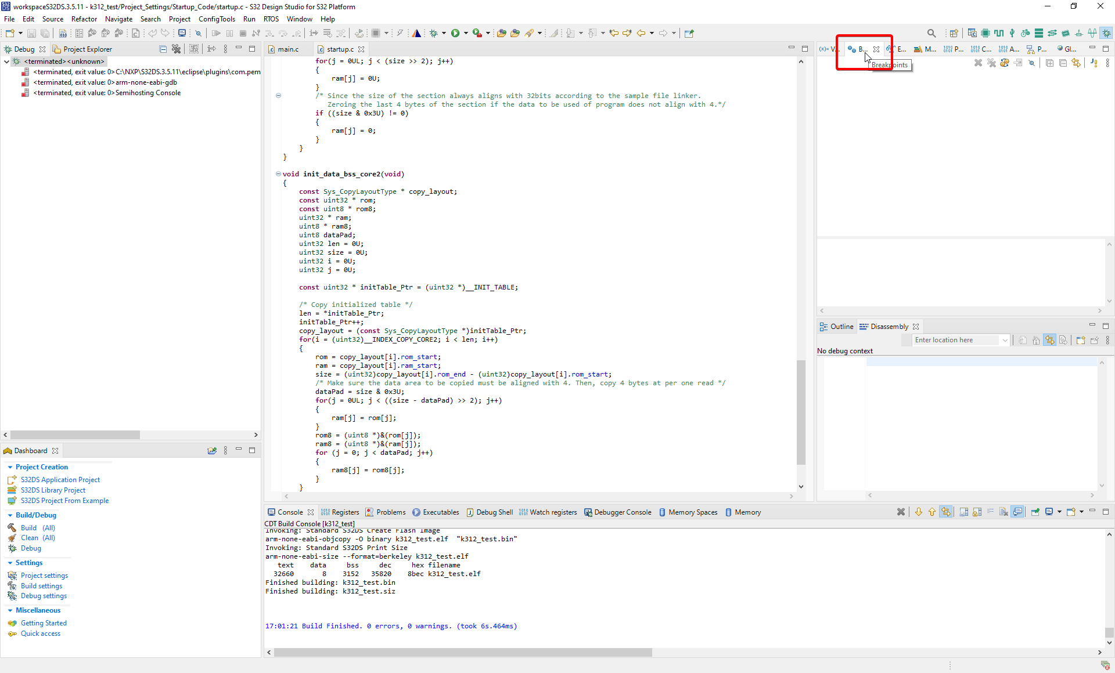This screenshot has width=1115, height=673.
Task: Click the Debug settings link
Action: click(44, 596)
